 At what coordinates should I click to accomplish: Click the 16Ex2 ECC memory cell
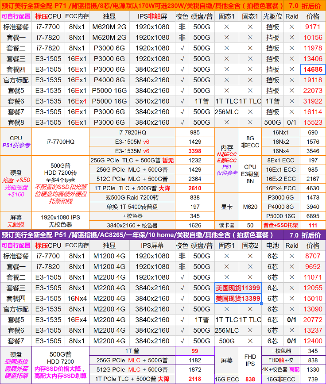pyautogui.click(x=281, y=179)
